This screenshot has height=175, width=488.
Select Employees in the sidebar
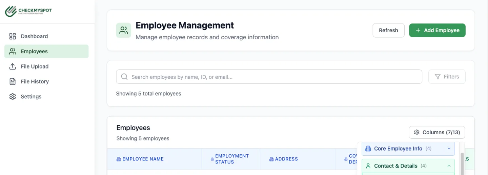coord(46,51)
